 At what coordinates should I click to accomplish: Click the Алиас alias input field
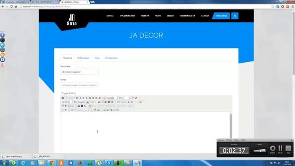pyautogui.click(x=79, y=85)
